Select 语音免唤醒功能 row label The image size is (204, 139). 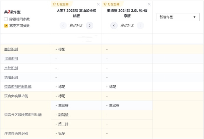click(16, 96)
